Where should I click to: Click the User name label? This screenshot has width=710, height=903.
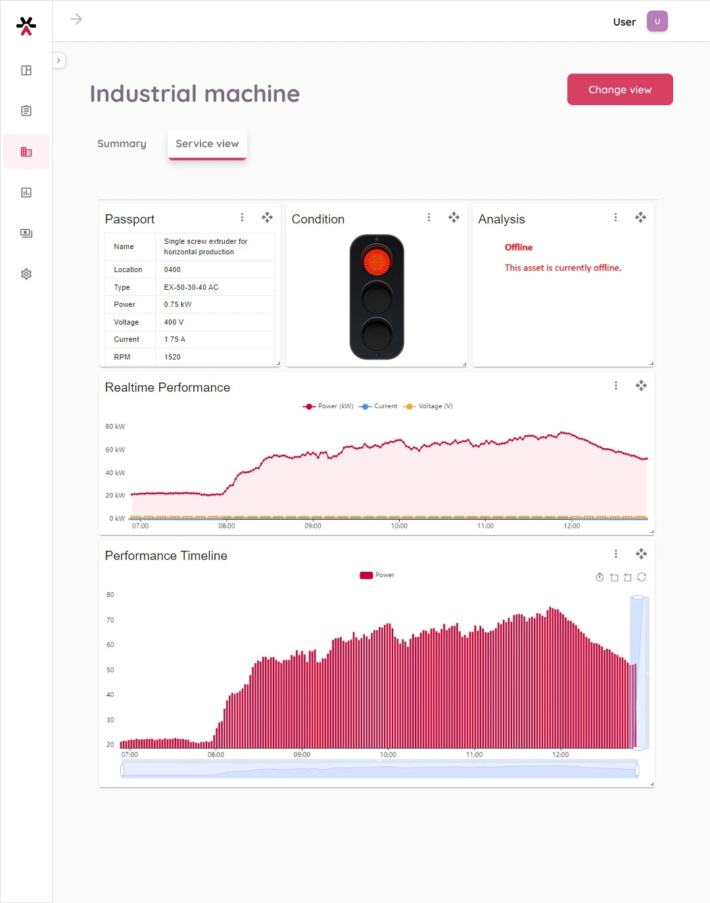tap(625, 22)
